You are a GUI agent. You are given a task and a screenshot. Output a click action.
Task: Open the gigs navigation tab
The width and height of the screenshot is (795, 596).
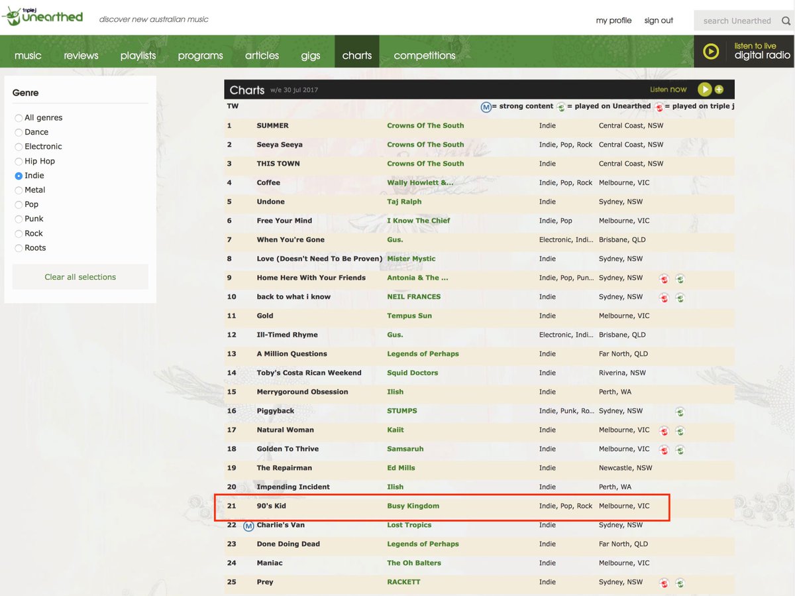[x=310, y=56]
